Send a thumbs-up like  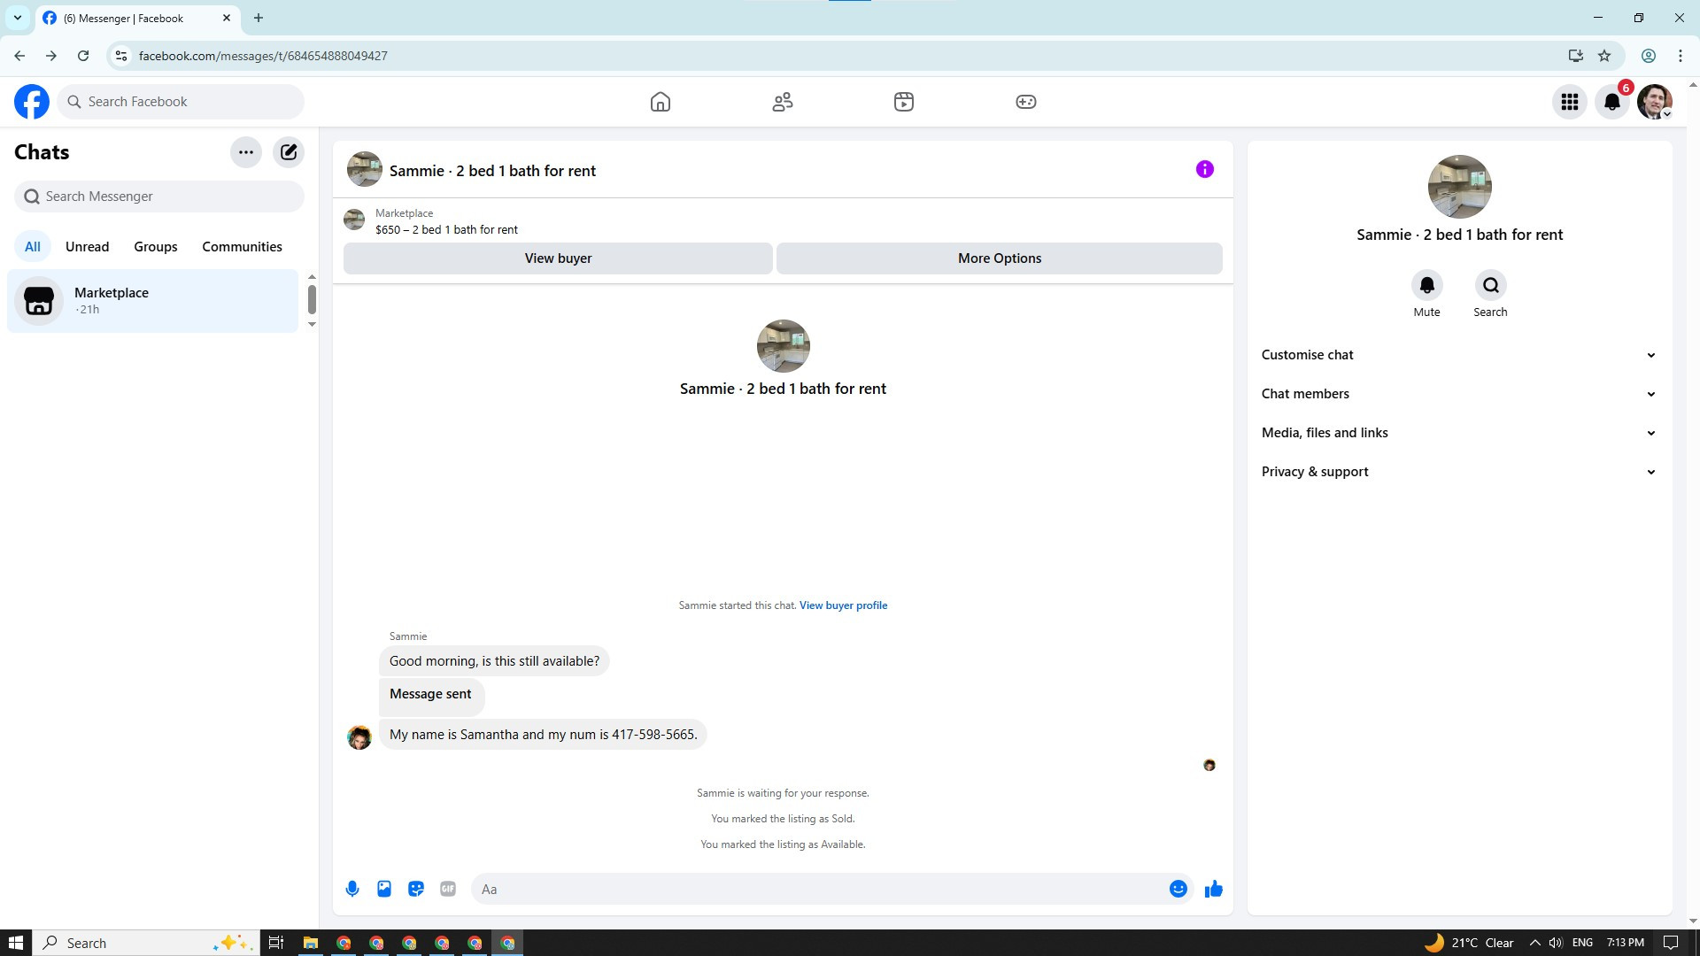pyautogui.click(x=1213, y=889)
